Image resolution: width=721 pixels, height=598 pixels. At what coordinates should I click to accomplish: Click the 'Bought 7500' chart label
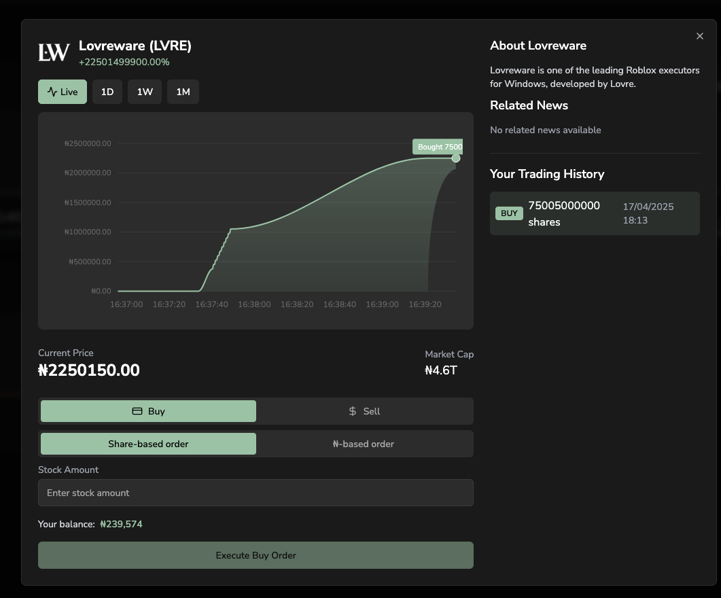438,147
